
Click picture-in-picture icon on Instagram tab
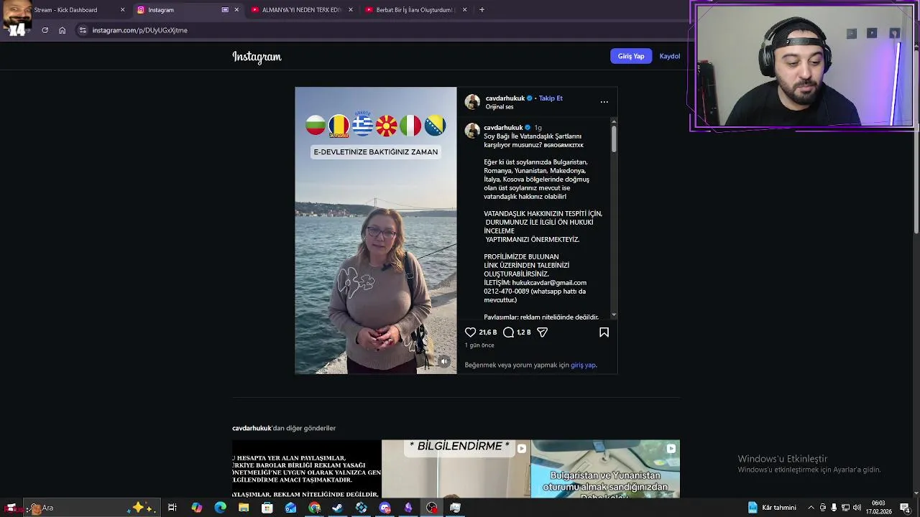click(x=225, y=10)
